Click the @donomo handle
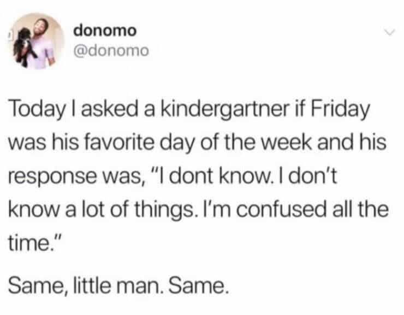Image resolution: width=404 pixels, height=315 pixels. 109,52
